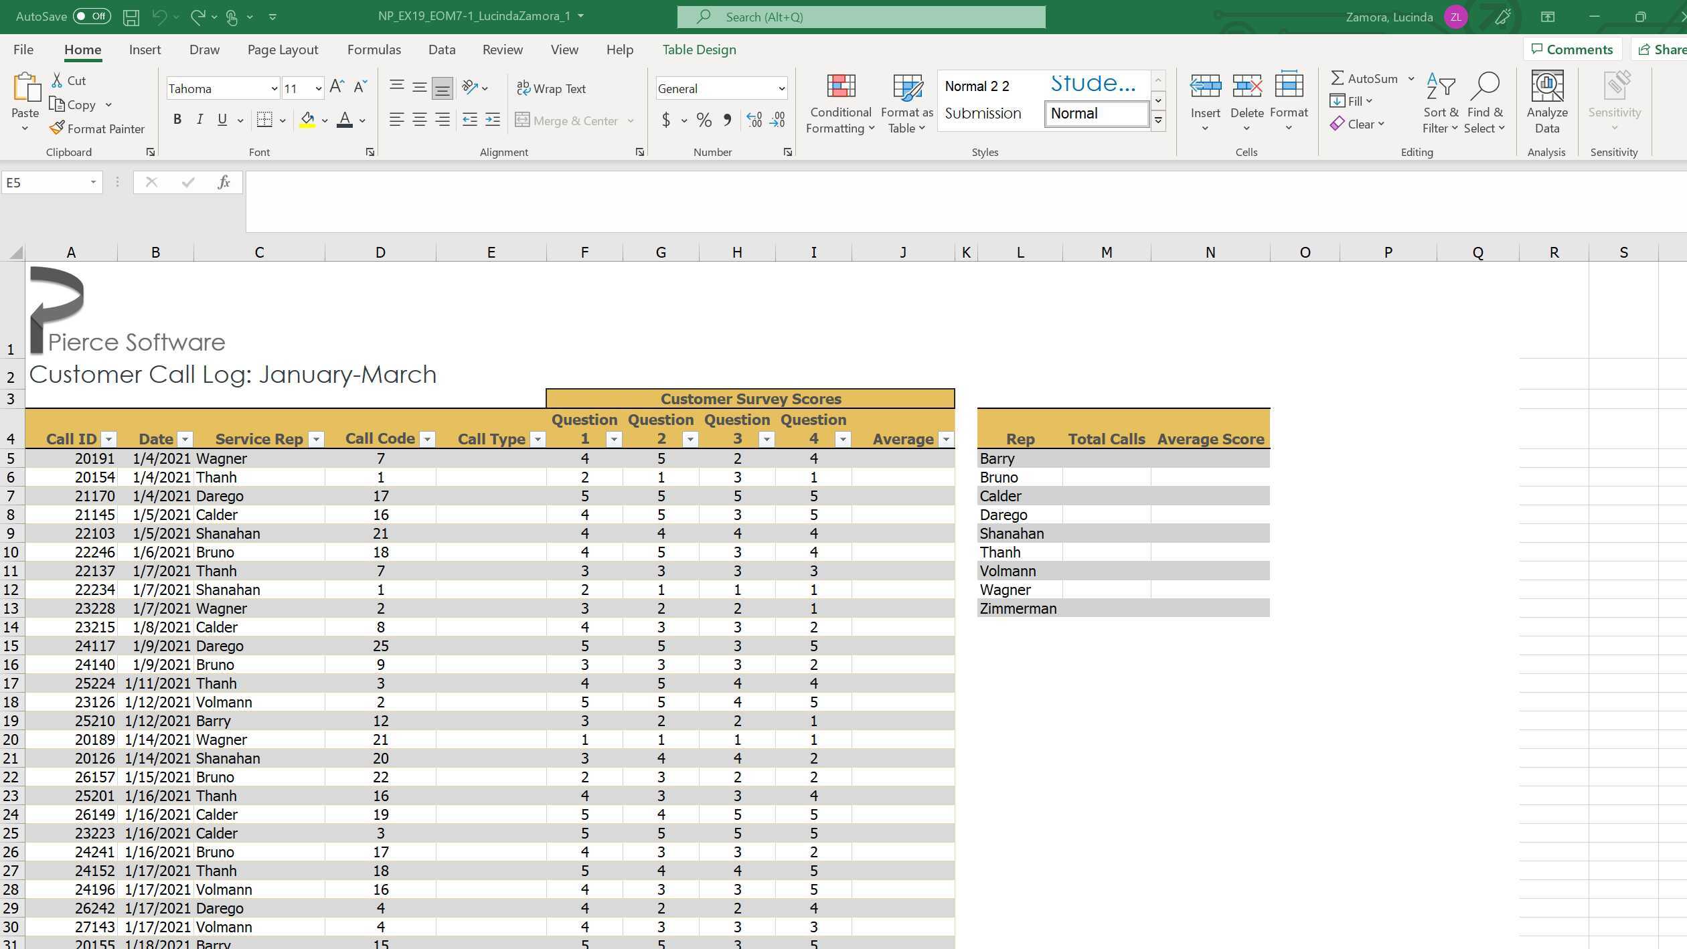The height and width of the screenshot is (949, 1687).
Task: Toggle Wrap Text on selection
Action: pyautogui.click(x=552, y=88)
